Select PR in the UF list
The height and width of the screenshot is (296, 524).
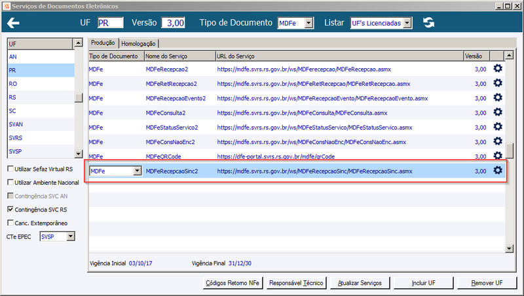(41, 70)
